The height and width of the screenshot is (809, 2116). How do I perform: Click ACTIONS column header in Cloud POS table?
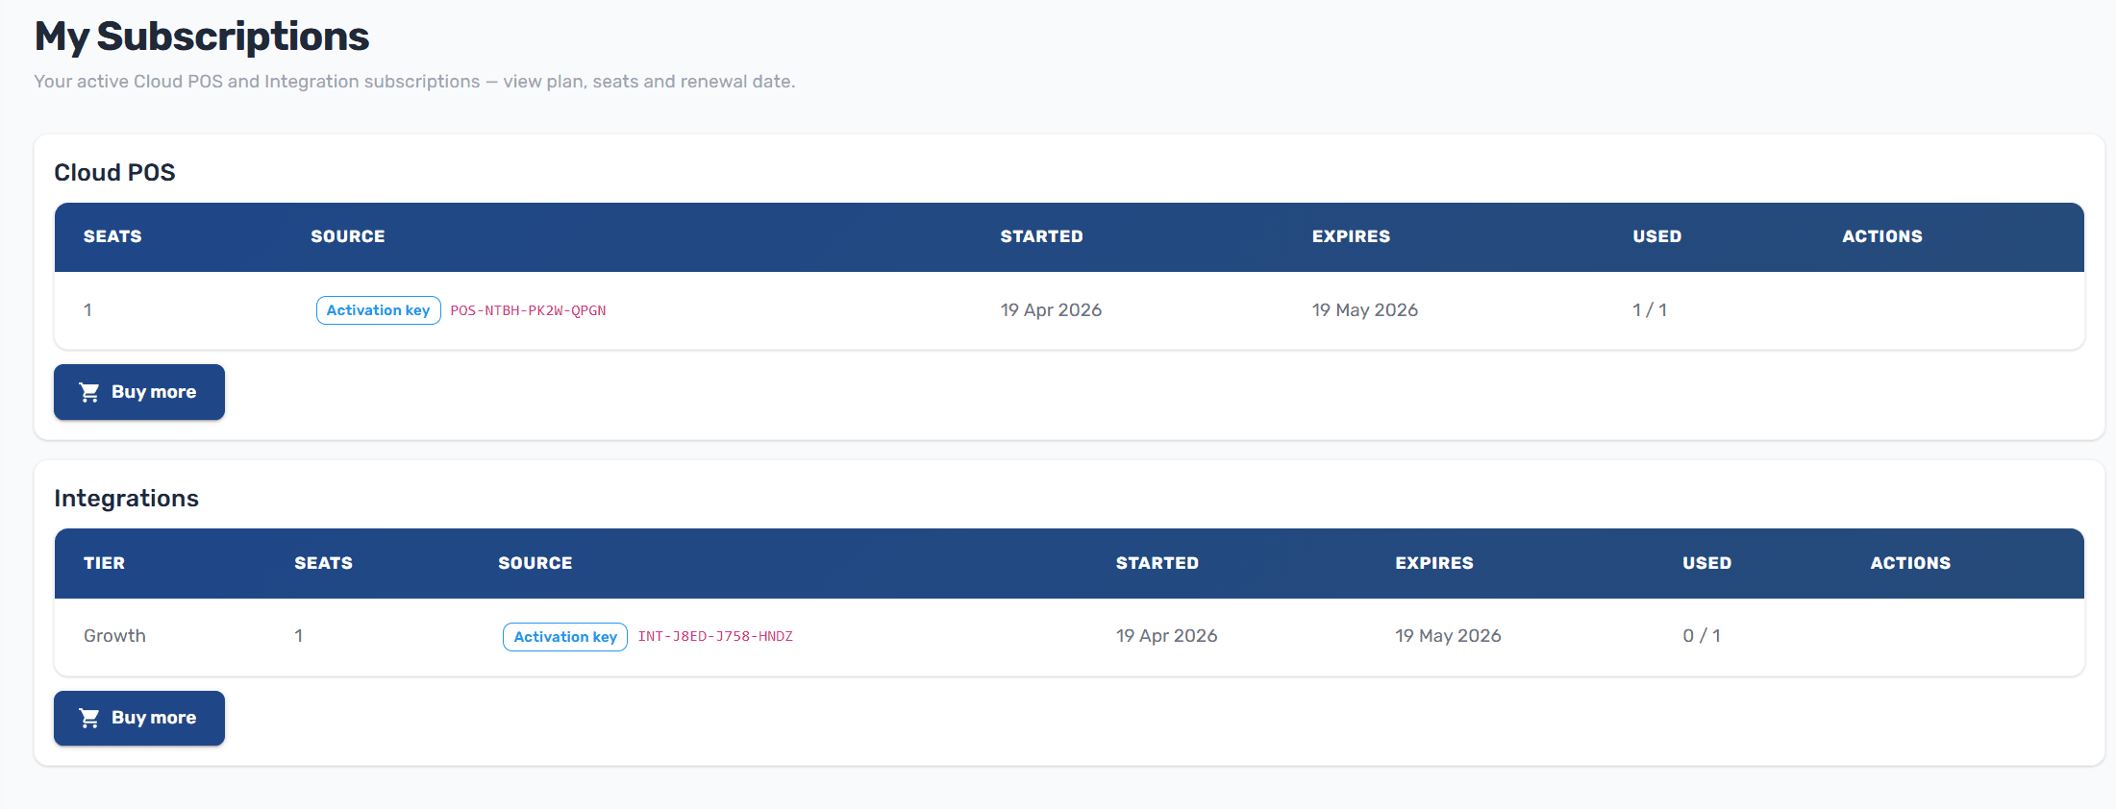(1881, 236)
